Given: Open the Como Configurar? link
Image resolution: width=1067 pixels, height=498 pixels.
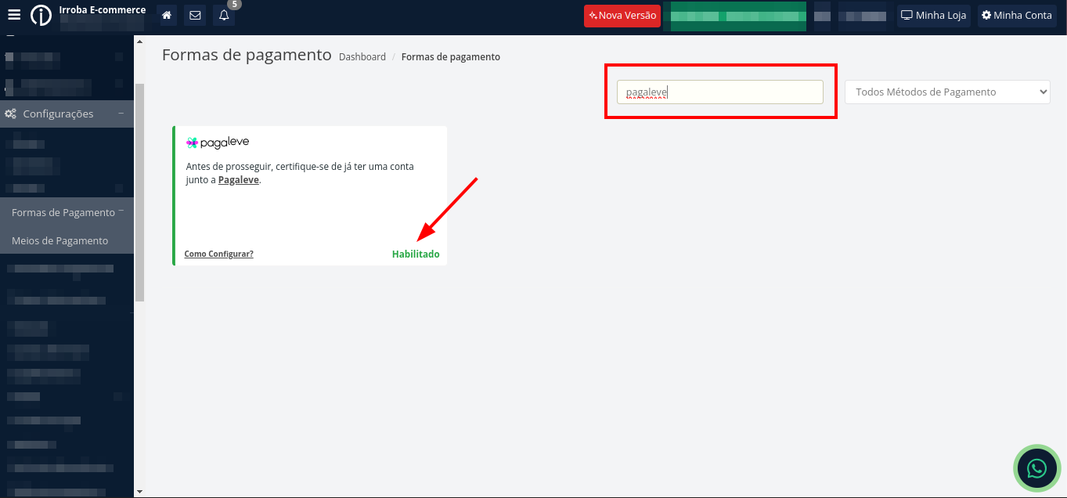Looking at the screenshot, I should [219, 254].
